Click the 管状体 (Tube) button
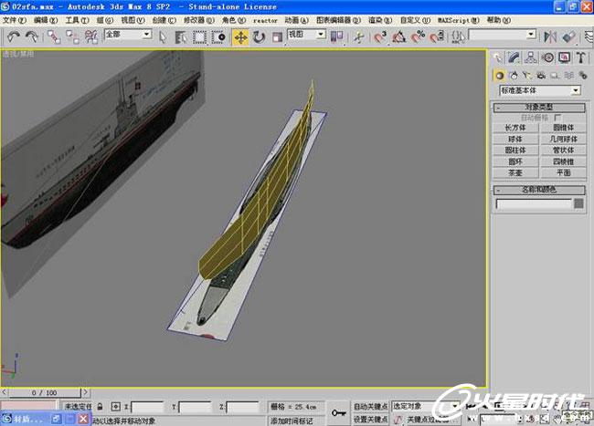 pyautogui.click(x=563, y=151)
